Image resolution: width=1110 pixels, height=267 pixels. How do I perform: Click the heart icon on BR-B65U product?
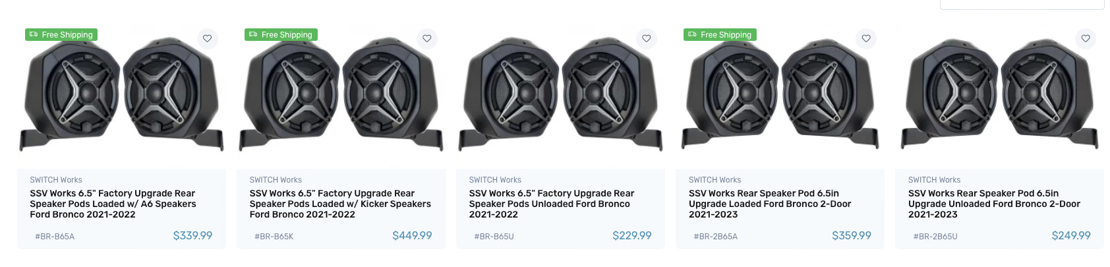click(646, 38)
